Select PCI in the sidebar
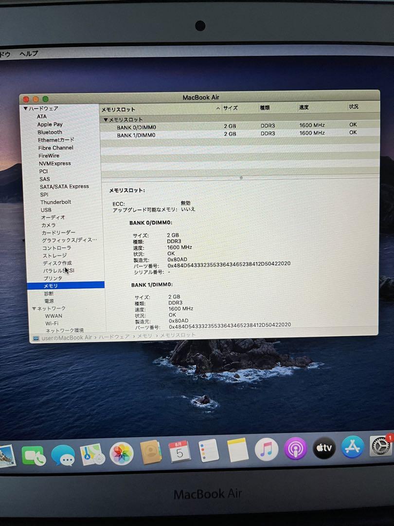The image size is (394, 526). tap(43, 171)
